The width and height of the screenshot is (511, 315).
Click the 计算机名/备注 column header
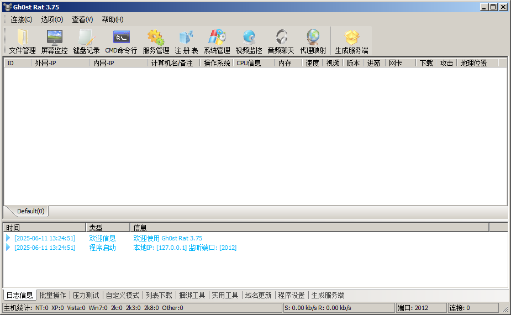tap(173, 63)
